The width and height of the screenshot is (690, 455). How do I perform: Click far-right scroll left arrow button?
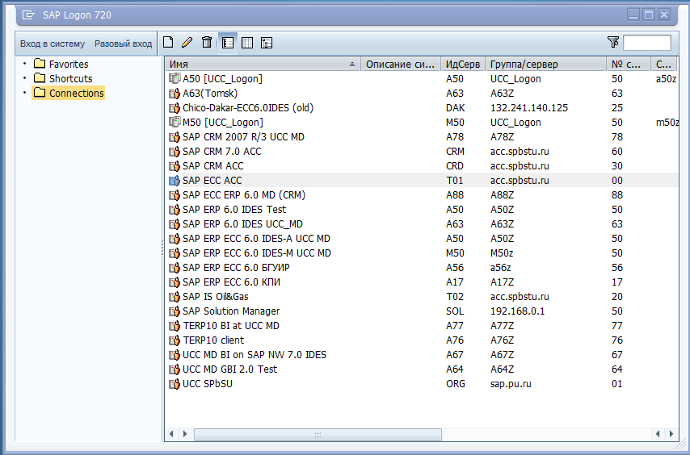[658, 434]
